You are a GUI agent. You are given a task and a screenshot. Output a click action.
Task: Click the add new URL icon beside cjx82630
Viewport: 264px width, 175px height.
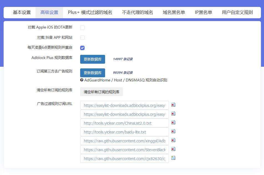pos(173,158)
